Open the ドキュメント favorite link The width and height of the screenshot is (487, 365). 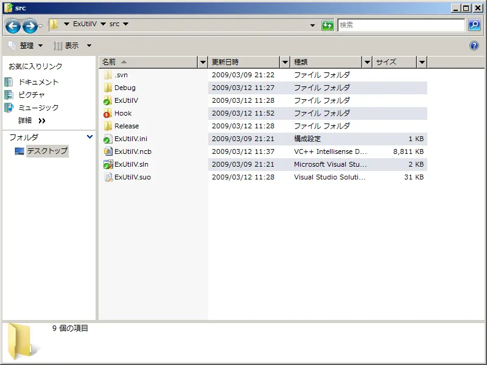pos(38,82)
